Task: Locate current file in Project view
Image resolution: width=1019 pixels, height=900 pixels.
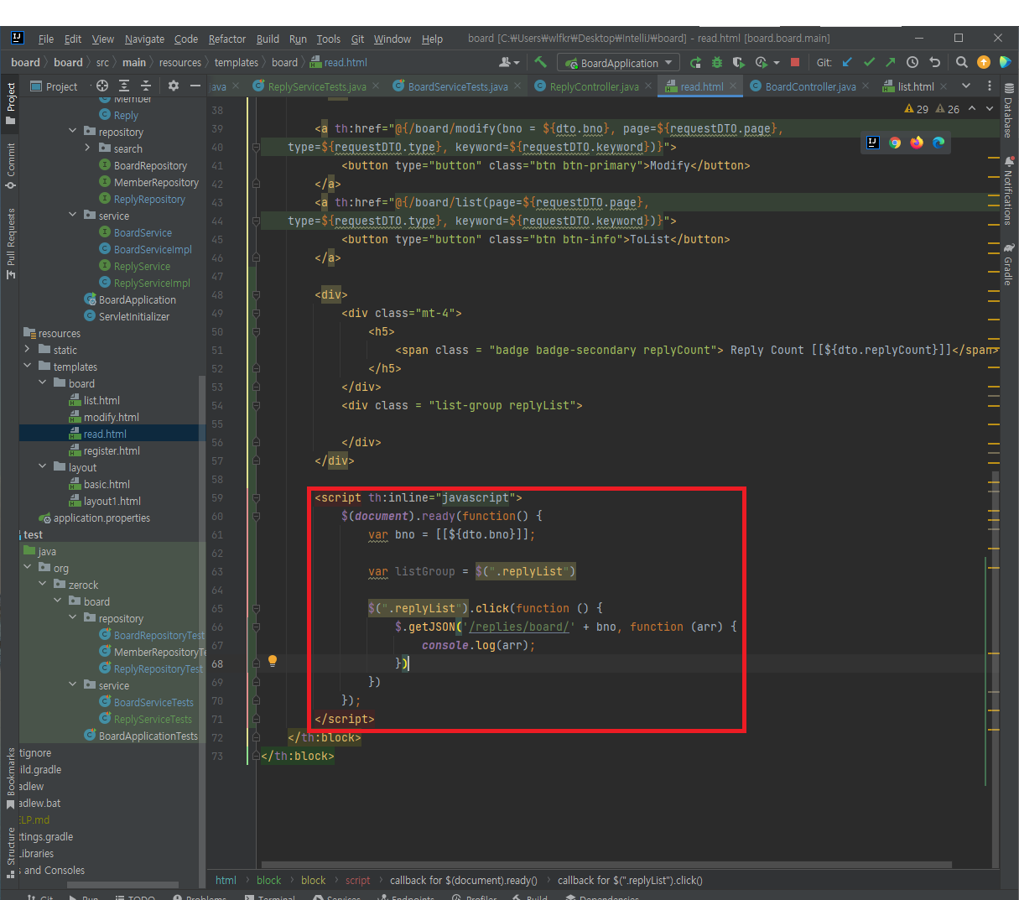Action: 102,86
